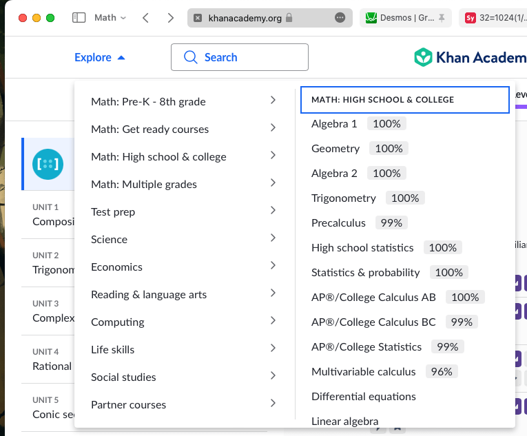527x436 pixels.
Task: Open Math: Pre-K - 8th grade menu
Action: point(184,101)
